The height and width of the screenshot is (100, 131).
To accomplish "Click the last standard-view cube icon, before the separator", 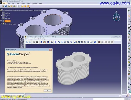I will pos(91,42).
